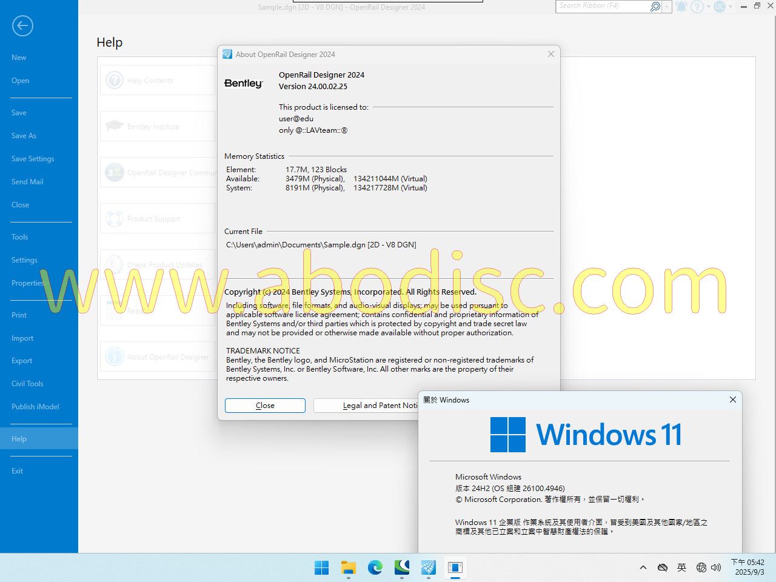This screenshot has width=776, height=582.
Task: Open Civil Tools in the sidebar
Action: pos(27,384)
